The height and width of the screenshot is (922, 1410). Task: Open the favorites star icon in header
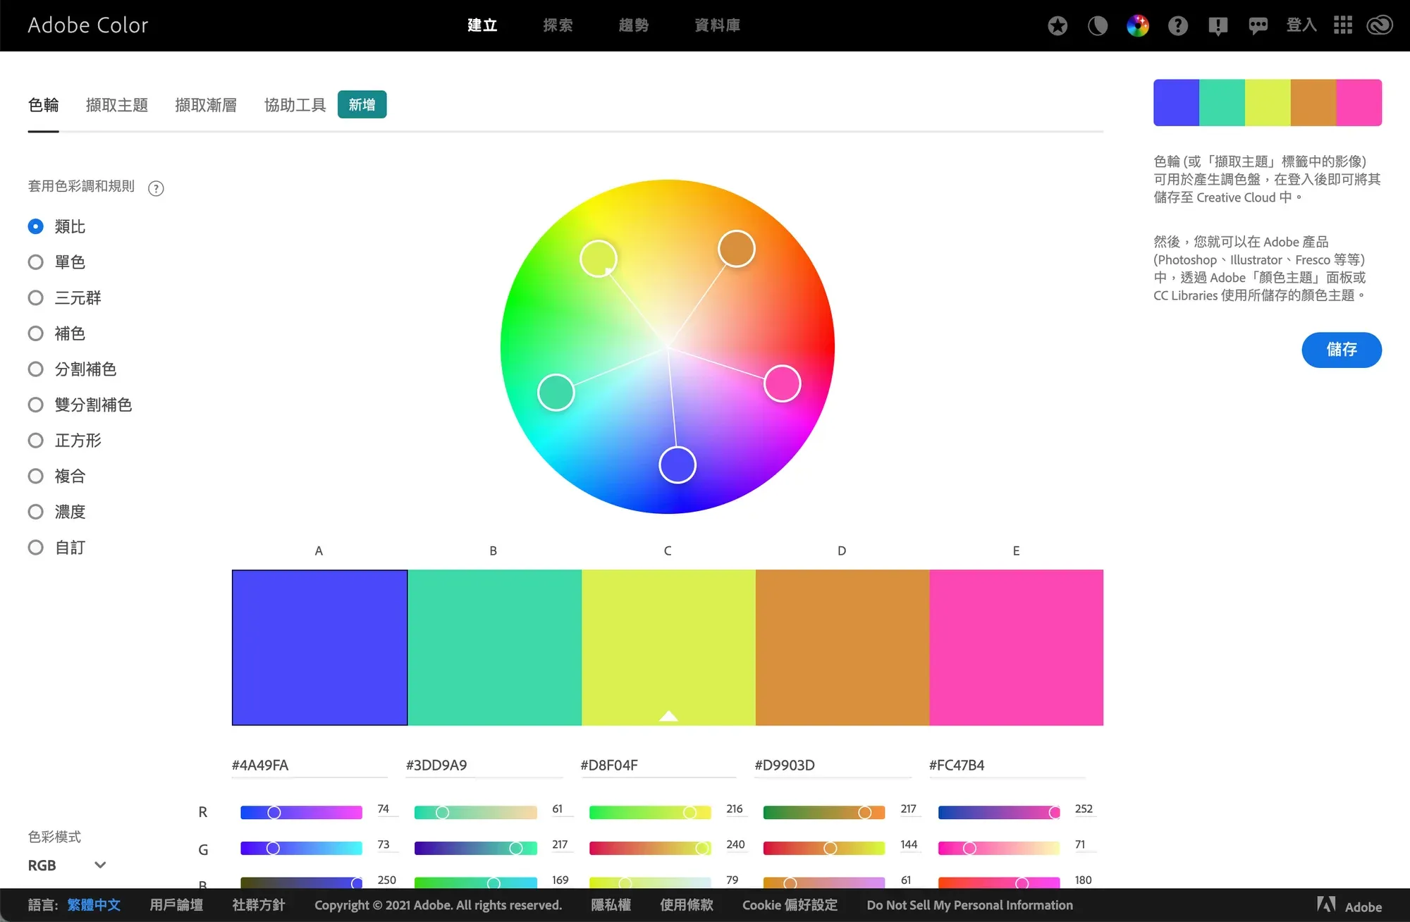[x=1057, y=26]
